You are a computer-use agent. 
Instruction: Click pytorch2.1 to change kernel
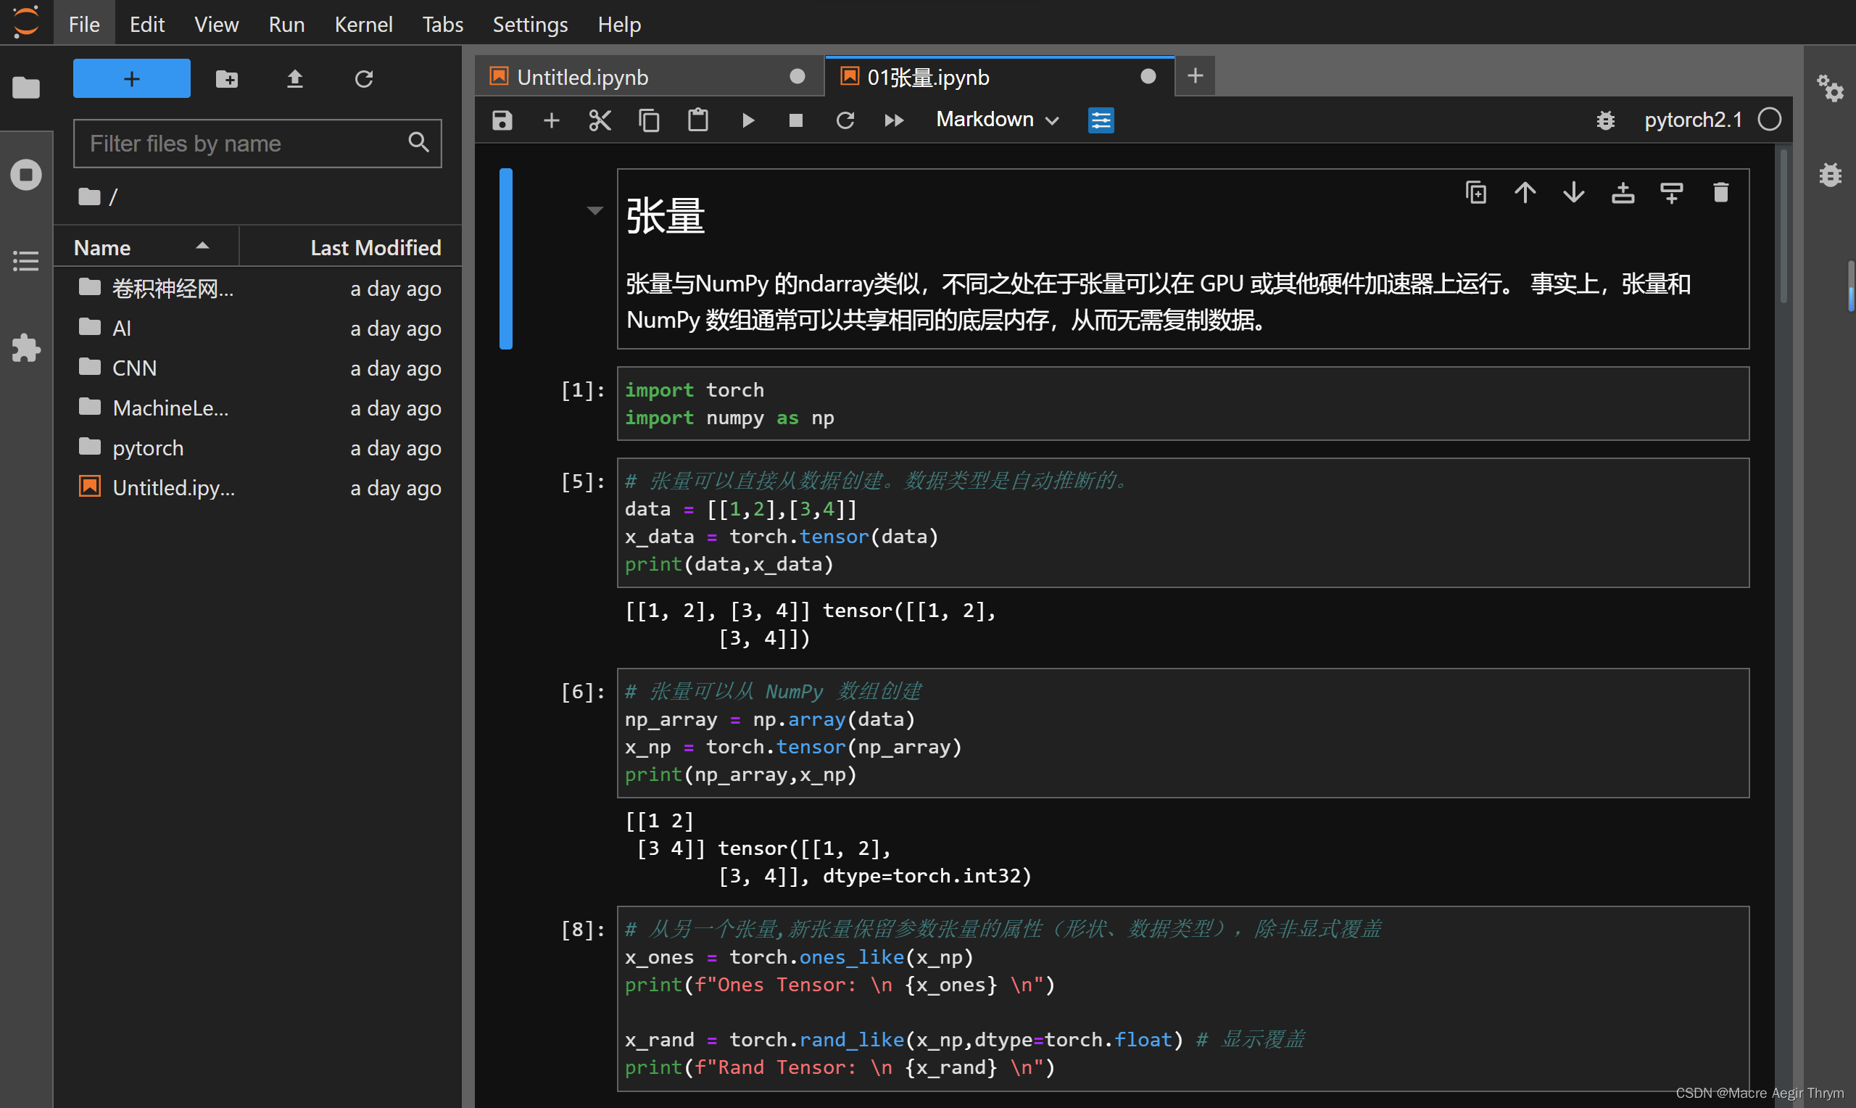coord(1693,120)
